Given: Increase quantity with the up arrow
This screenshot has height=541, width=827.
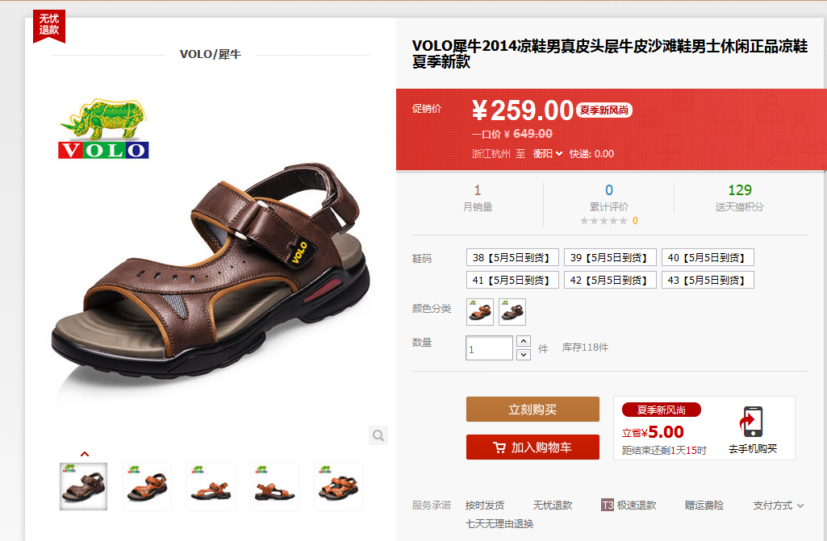Looking at the screenshot, I should (523, 341).
